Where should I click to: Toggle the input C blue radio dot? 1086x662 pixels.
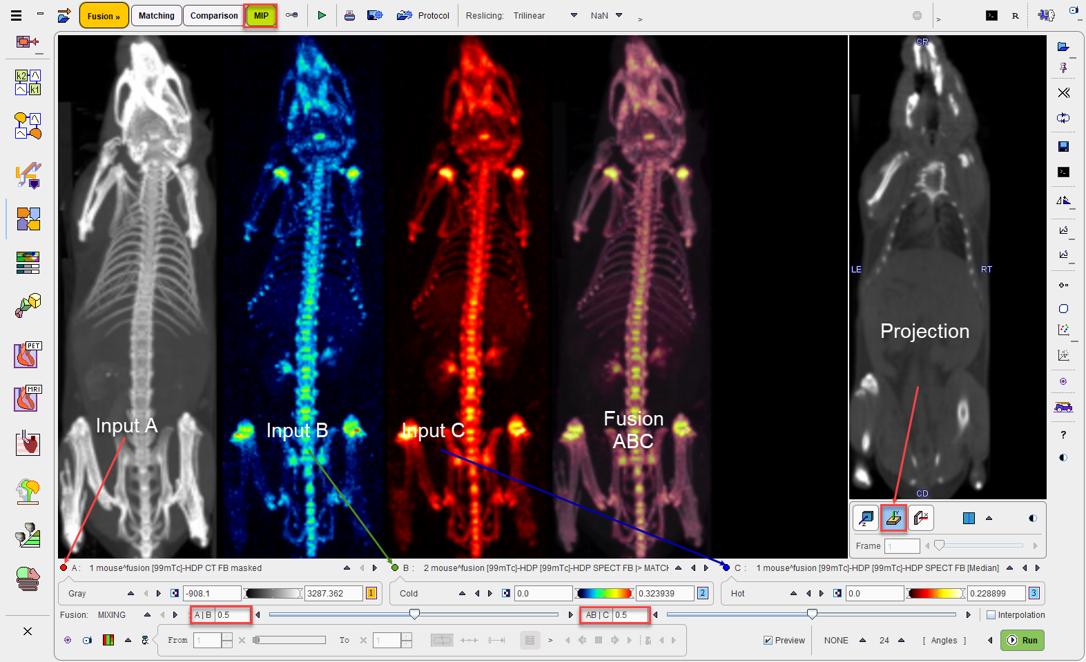coord(726,568)
